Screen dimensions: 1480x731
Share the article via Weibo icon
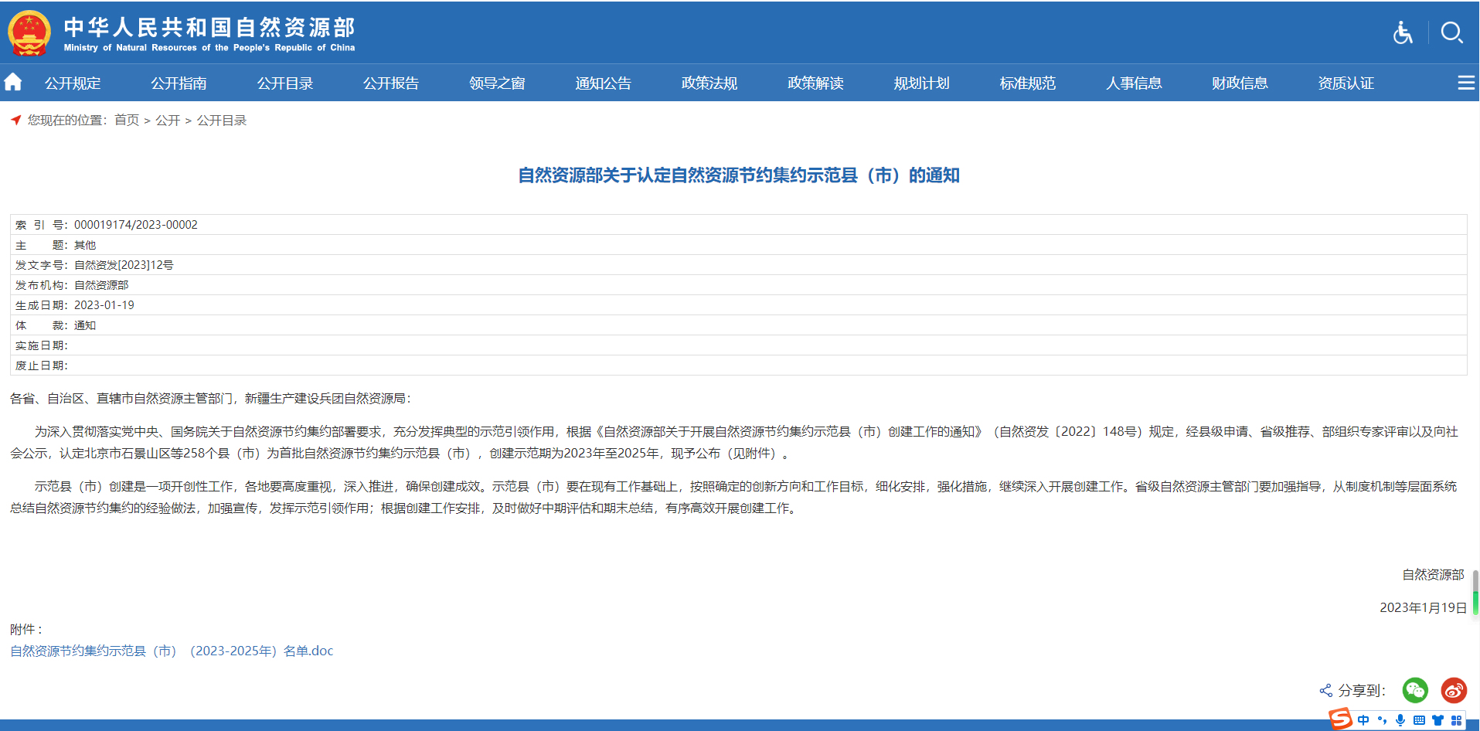click(1454, 690)
